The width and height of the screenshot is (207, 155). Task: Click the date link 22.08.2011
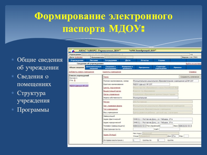pyautogui.click(x=79, y=57)
